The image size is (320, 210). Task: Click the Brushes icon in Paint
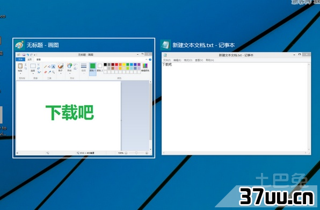click(x=61, y=66)
